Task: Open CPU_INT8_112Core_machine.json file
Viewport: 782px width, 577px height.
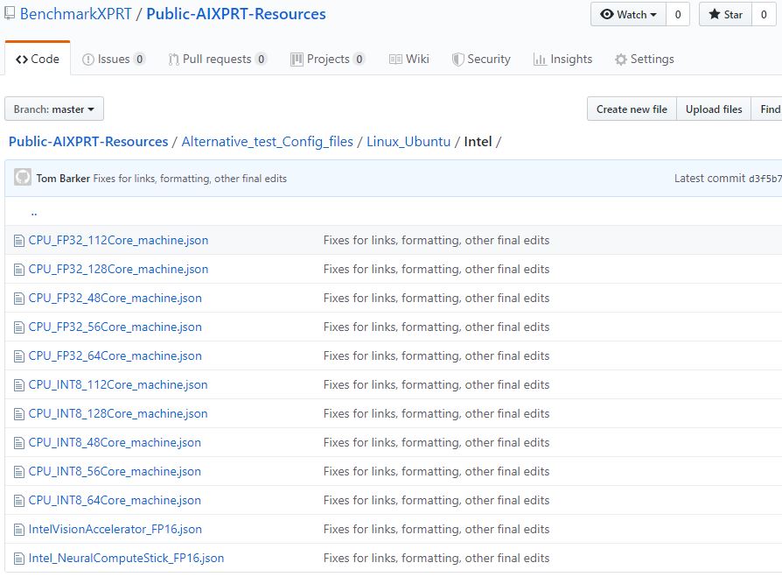Action: tap(118, 385)
